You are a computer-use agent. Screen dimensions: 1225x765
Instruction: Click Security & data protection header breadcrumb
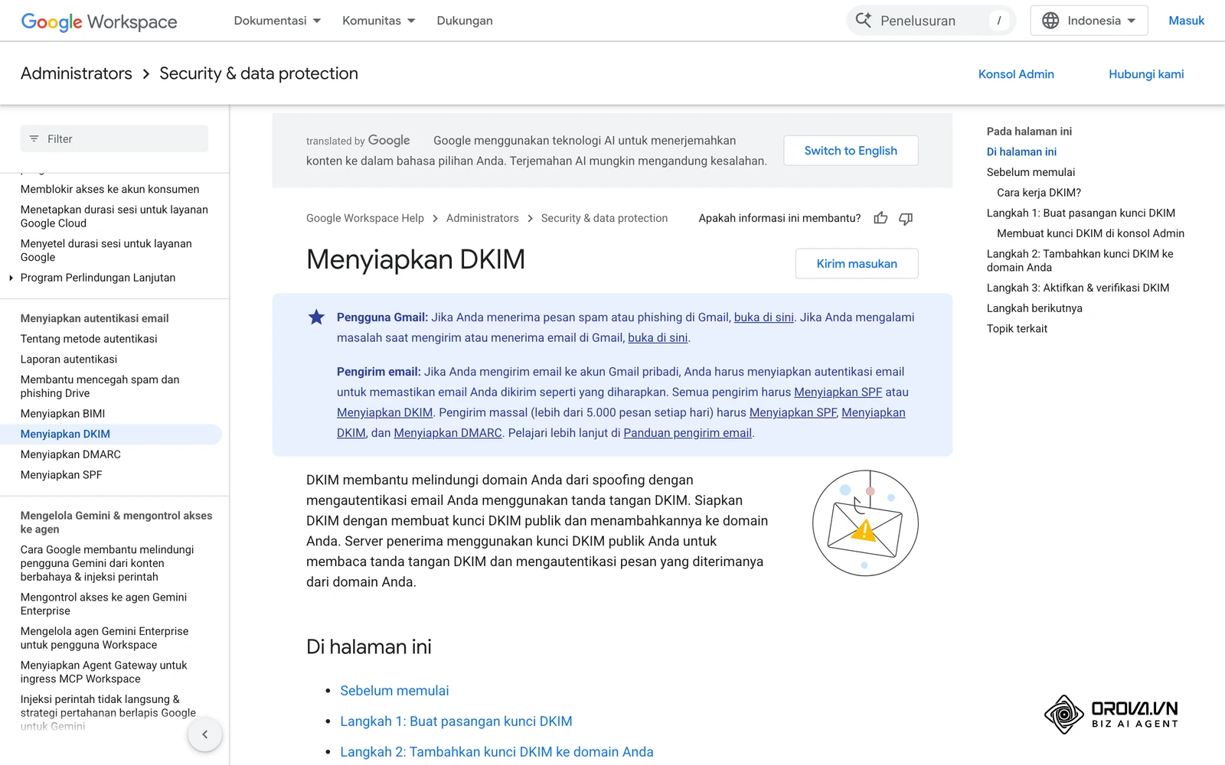click(x=259, y=73)
